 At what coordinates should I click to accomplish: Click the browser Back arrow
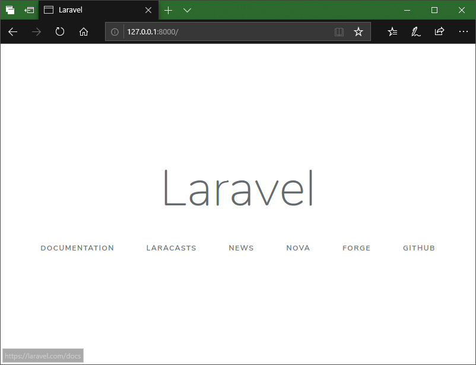tap(12, 31)
